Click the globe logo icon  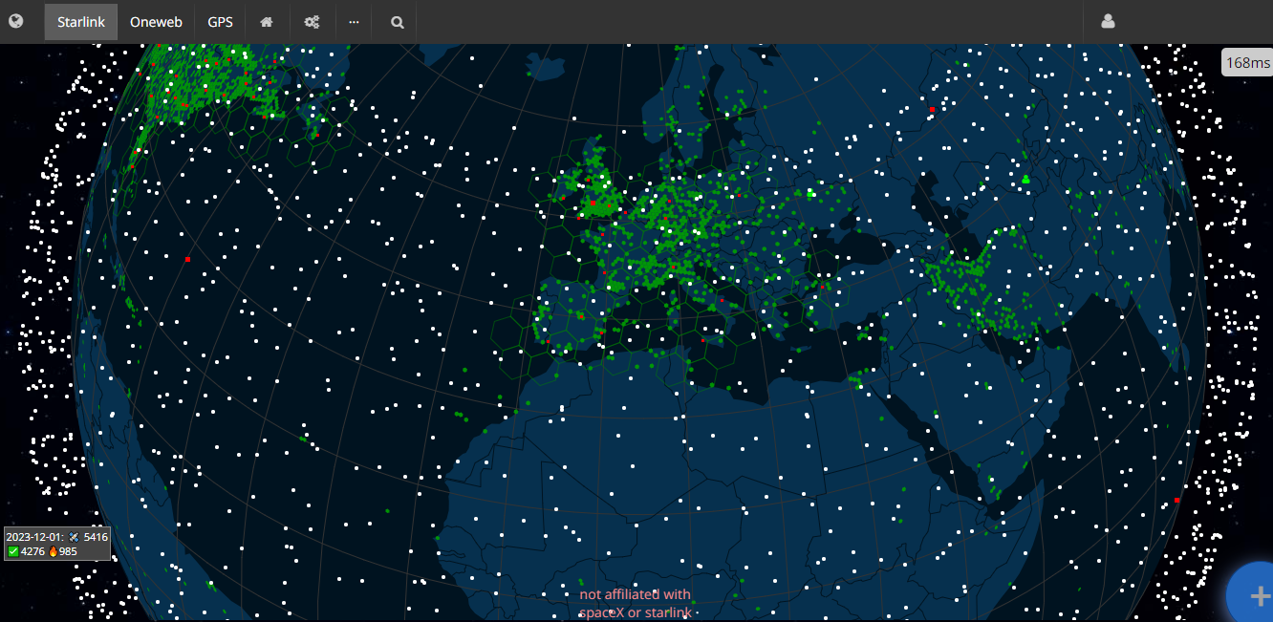(15, 21)
